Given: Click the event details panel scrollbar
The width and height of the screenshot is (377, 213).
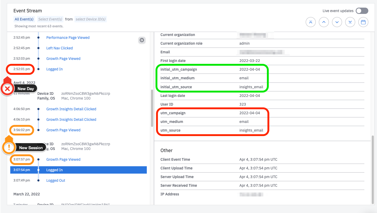Looking at the screenshot, I should coord(373,169).
